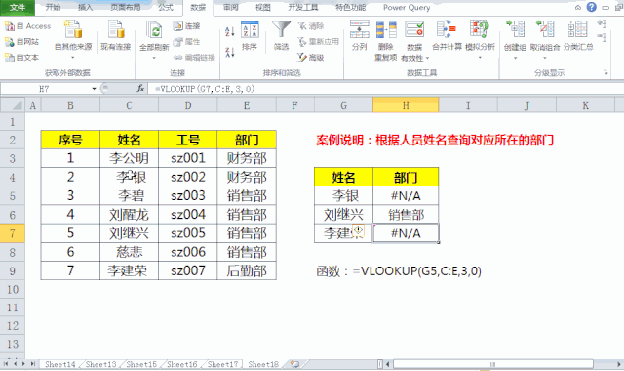The width and height of the screenshot is (624, 371).
Task: Select row 7 header
Action: click(13, 233)
